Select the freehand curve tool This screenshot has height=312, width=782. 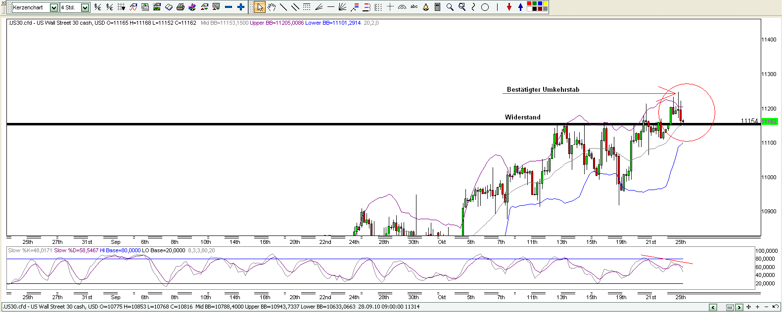[473, 7]
